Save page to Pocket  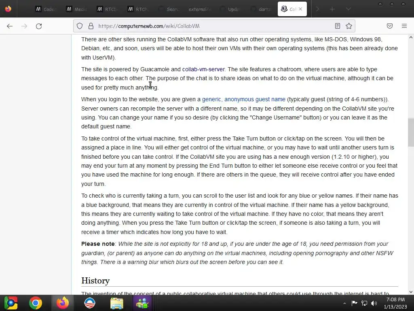(390, 26)
